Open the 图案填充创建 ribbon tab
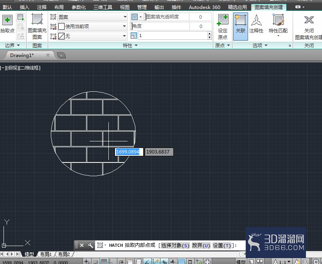322x264 pixels. (269, 7)
